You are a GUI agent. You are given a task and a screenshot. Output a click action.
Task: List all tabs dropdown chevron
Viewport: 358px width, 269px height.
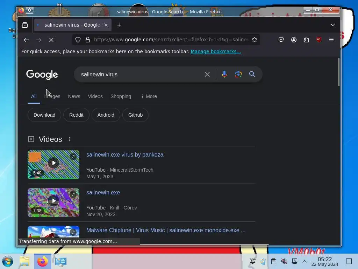pyautogui.click(x=333, y=25)
